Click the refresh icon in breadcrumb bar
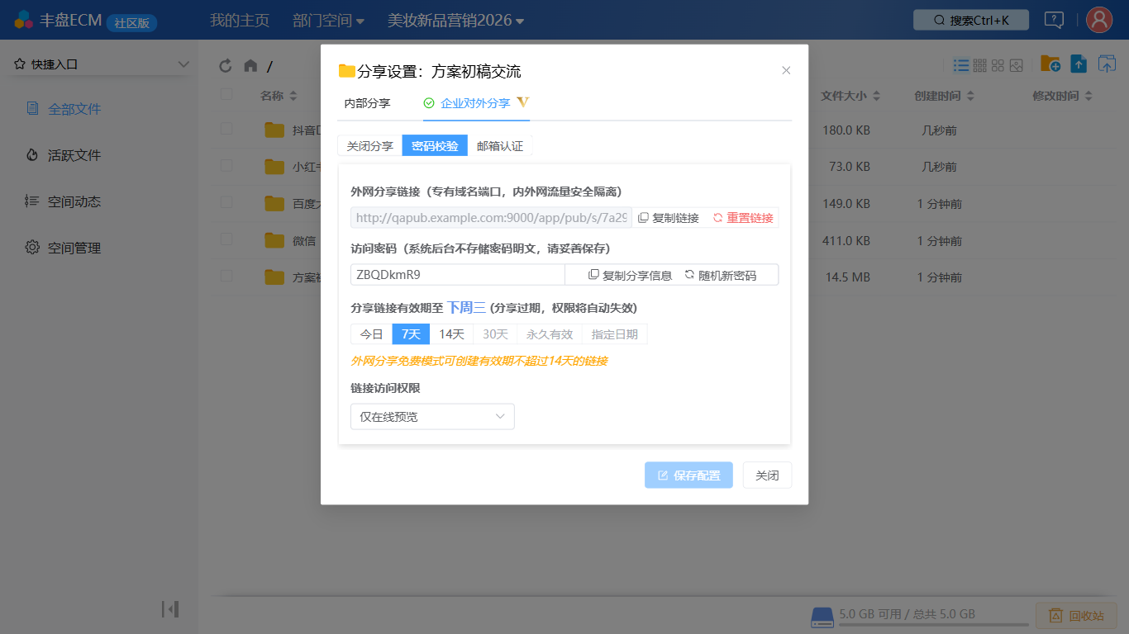Viewport: 1129px width, 634px height. tap(225, 66)
